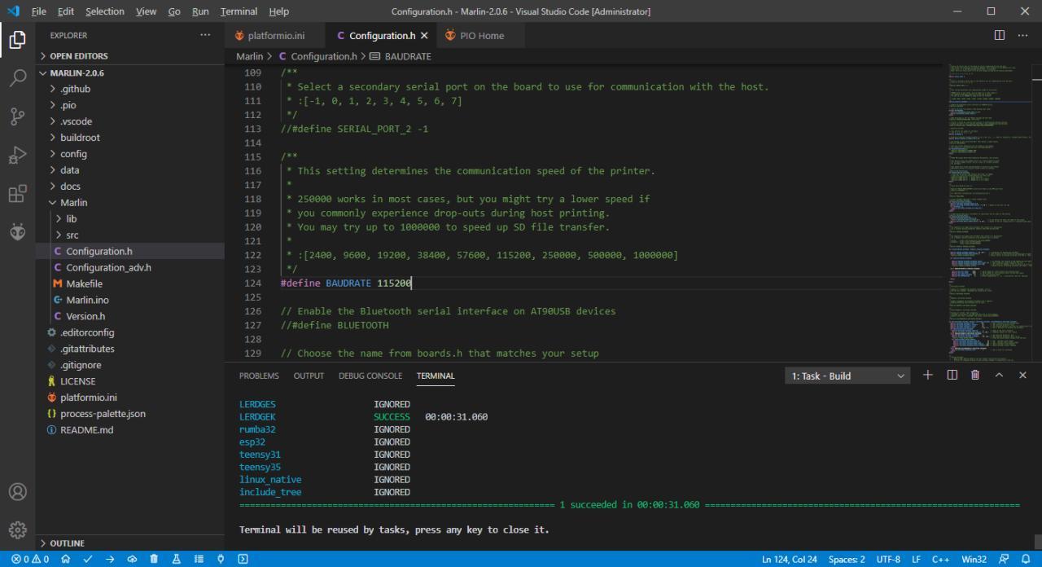Open the Run and Debug view
1042x567 pixels.
18,155
